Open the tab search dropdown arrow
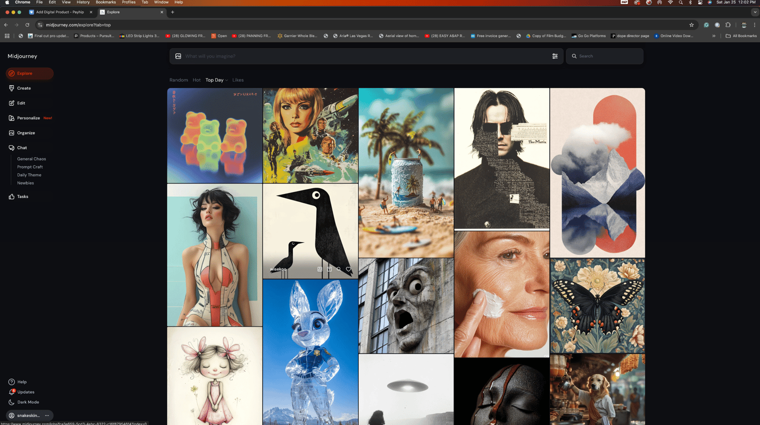Image resolution: width=760 pixels, height=425 pixels. tap(755, 12)
